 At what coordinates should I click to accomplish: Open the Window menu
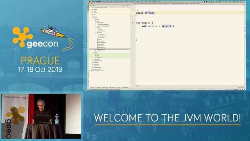click(x=155, y=2)
